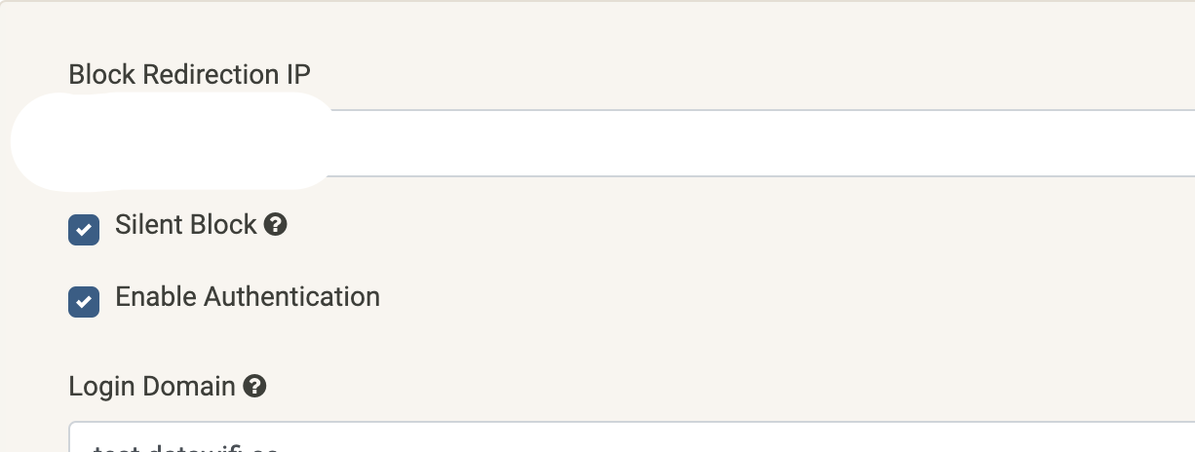Viewport: 1195px width, 452px height.
Task: Click the Enable Authentication label text
Action: 248,297
